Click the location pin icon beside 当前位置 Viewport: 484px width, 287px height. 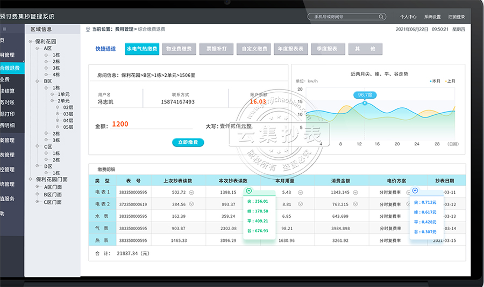88,29
